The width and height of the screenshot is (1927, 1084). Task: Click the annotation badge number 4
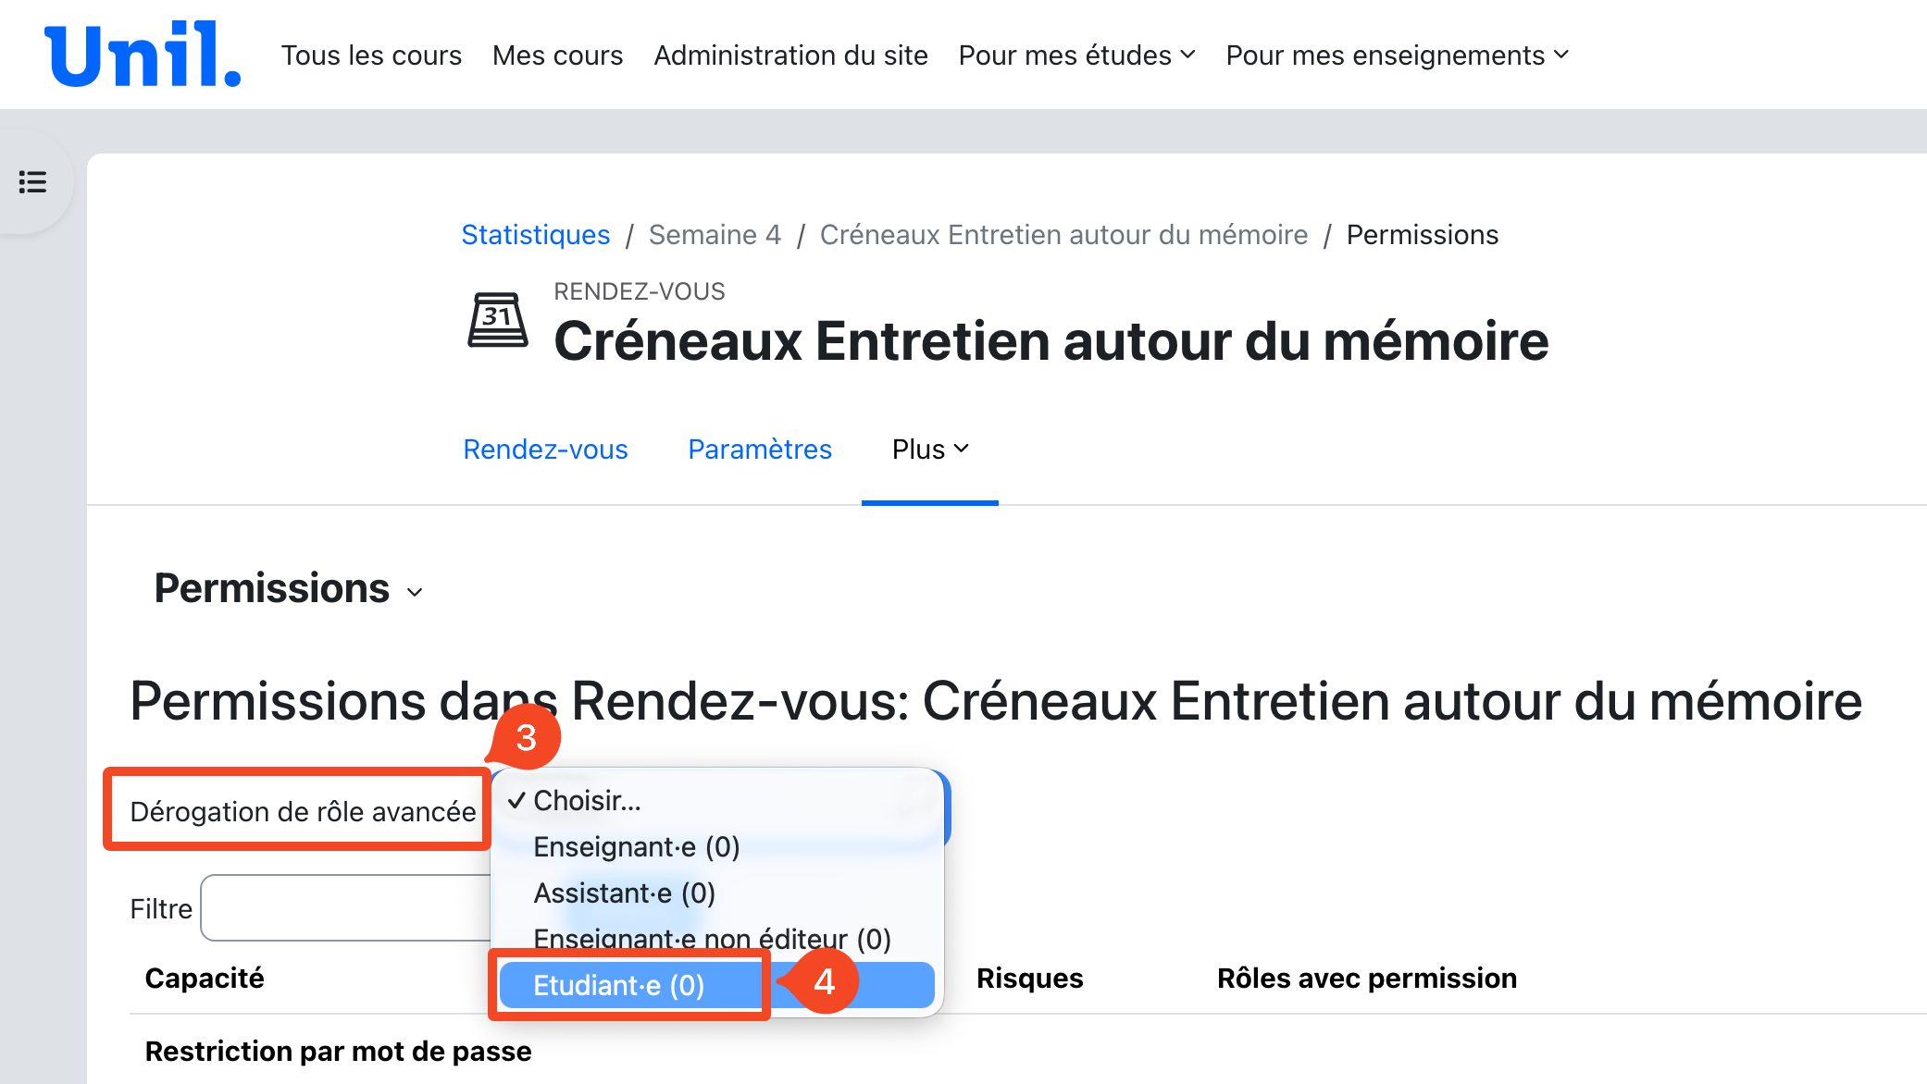824,981
